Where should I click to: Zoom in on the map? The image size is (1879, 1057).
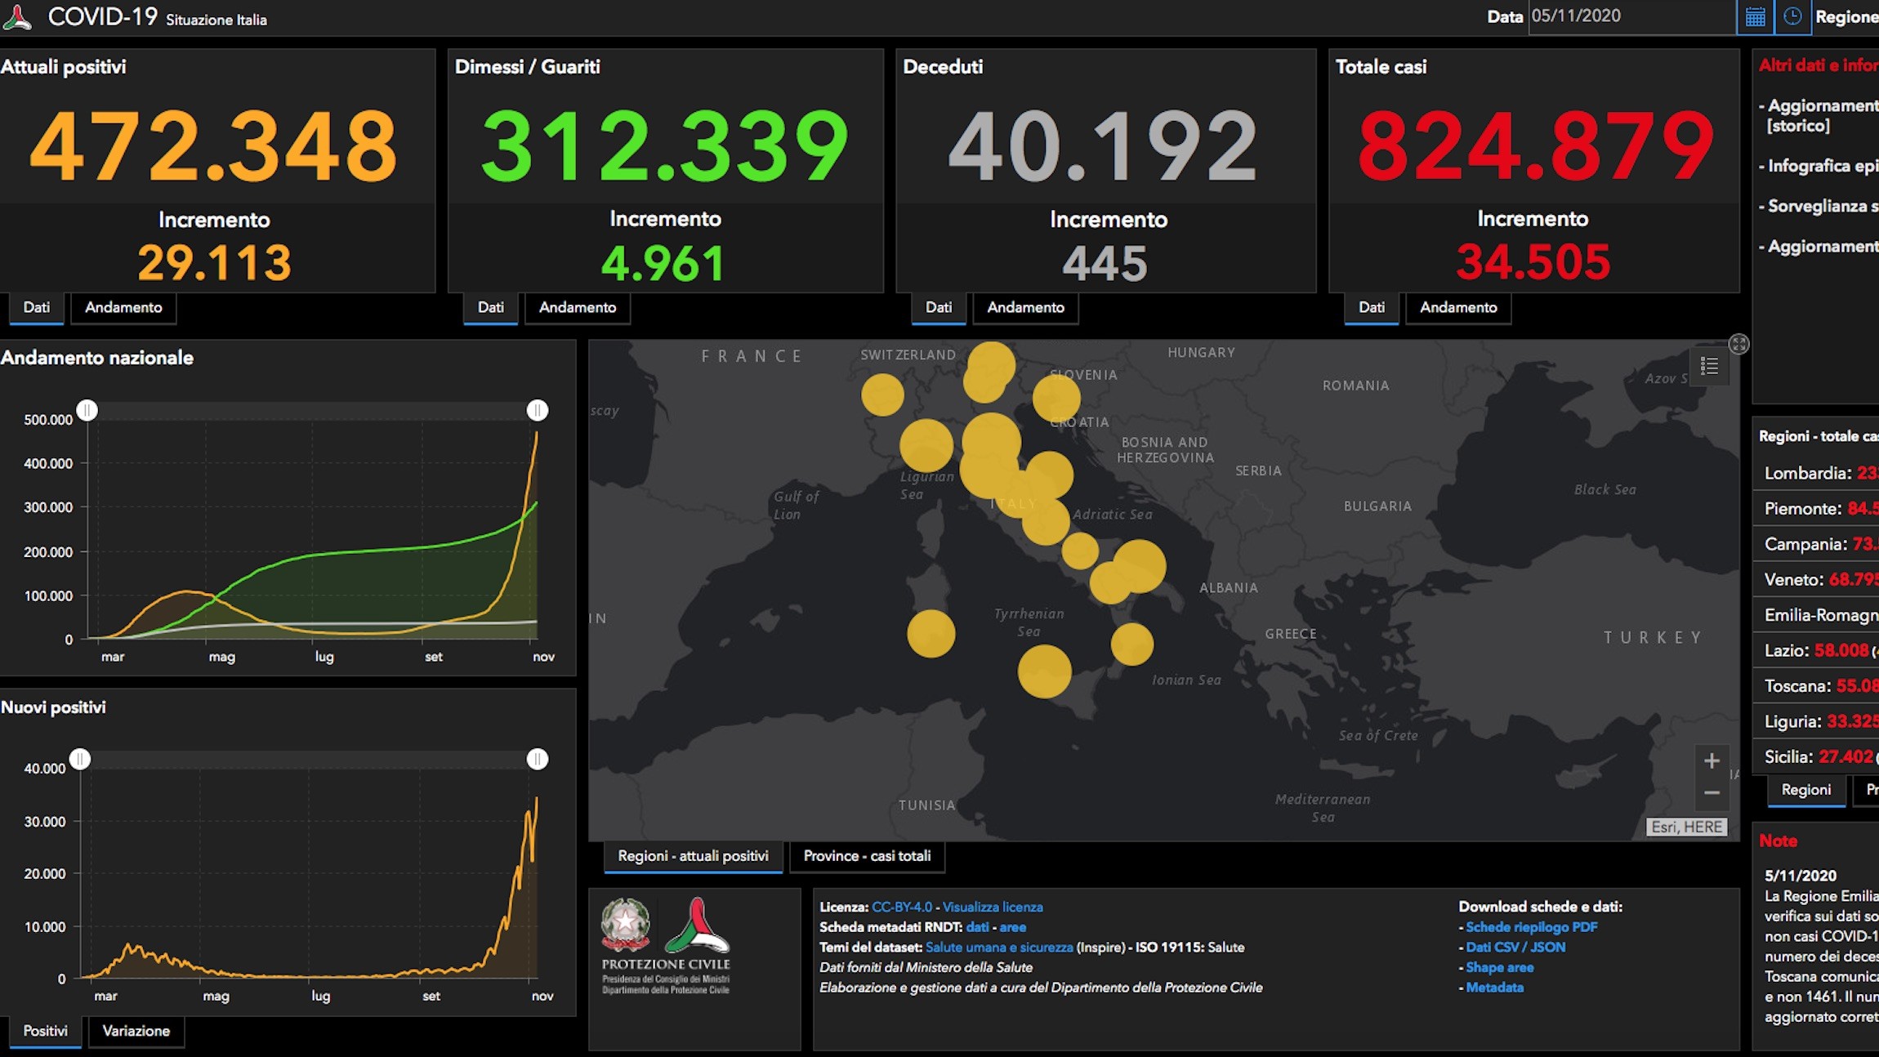1712,760
